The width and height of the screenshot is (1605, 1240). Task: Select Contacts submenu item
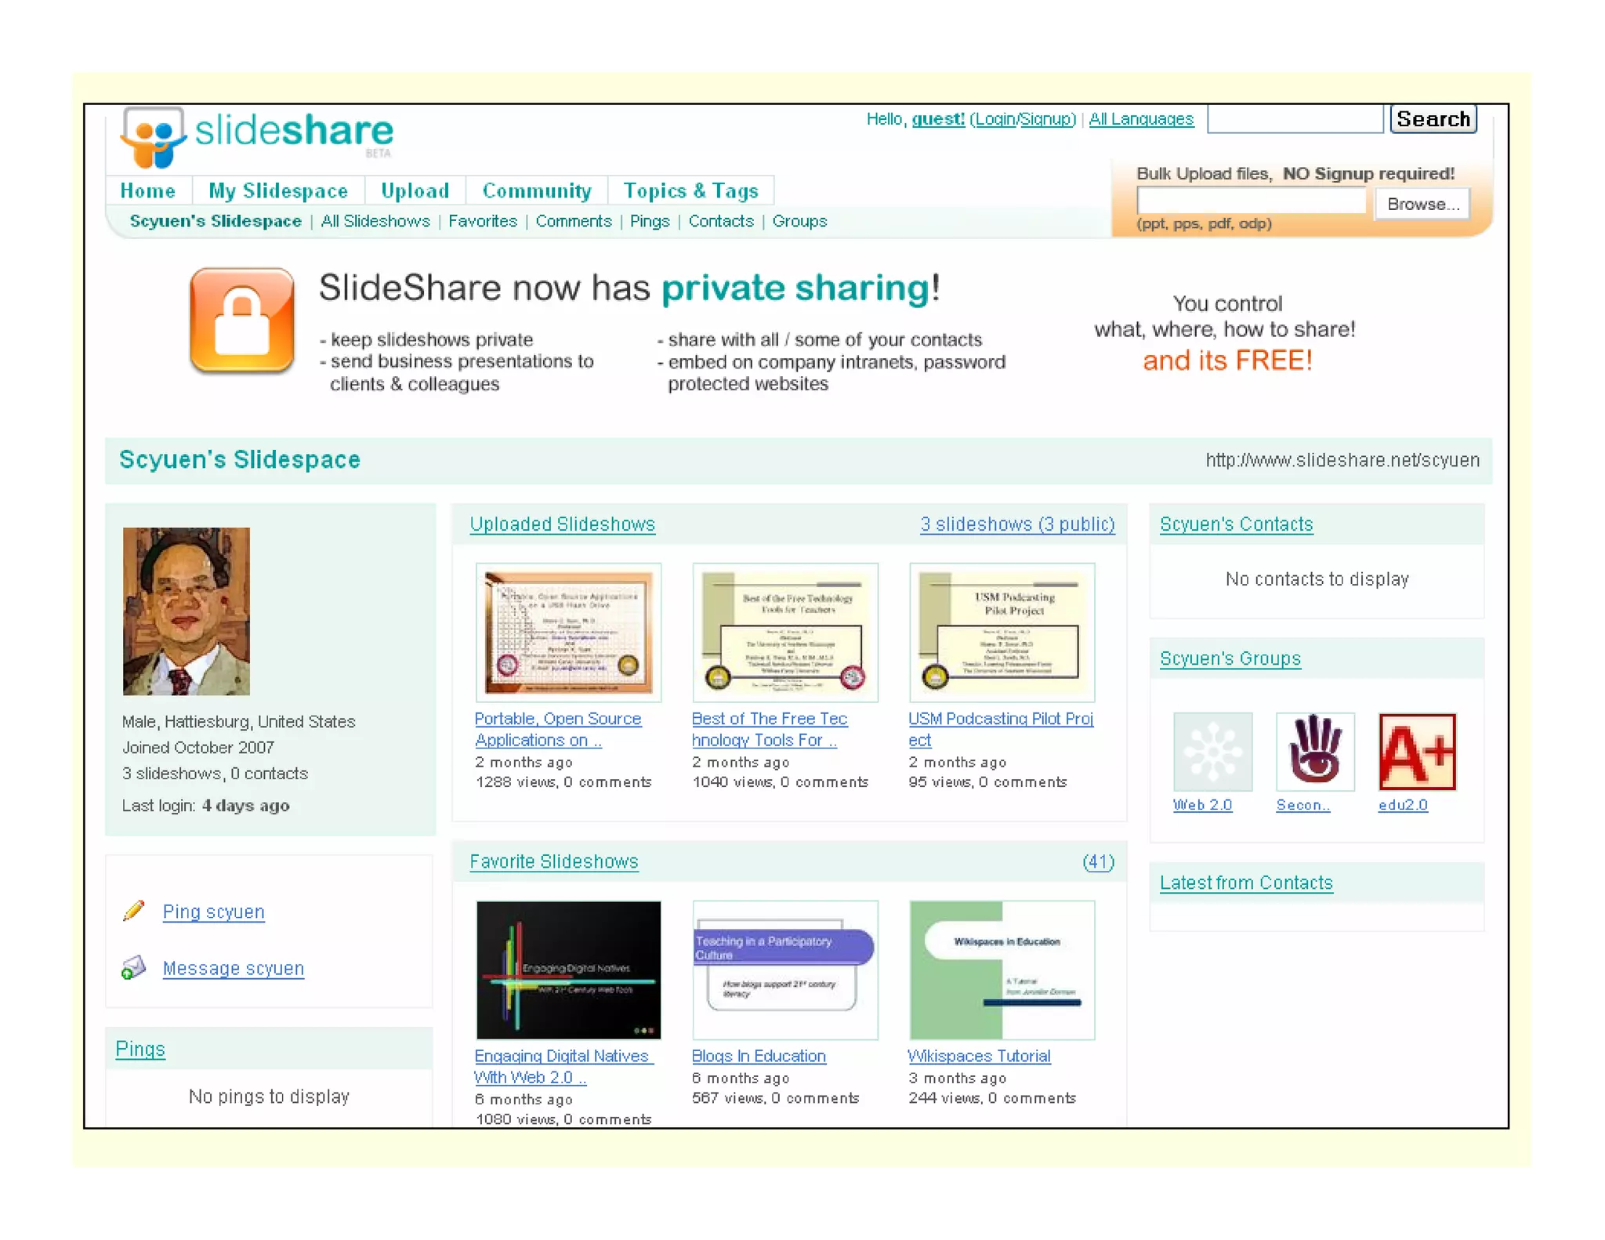721,221
